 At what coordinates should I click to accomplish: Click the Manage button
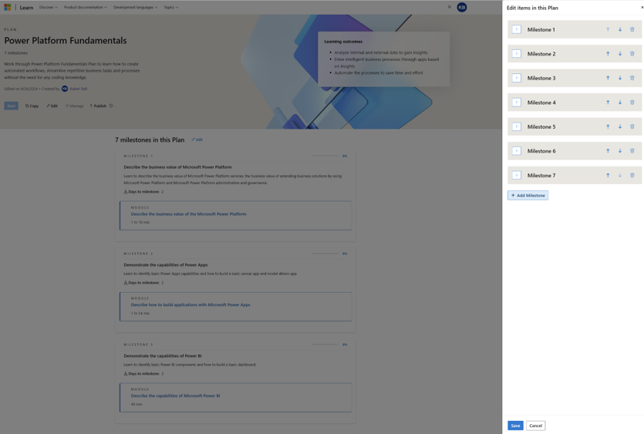click(x=74, y=106)
